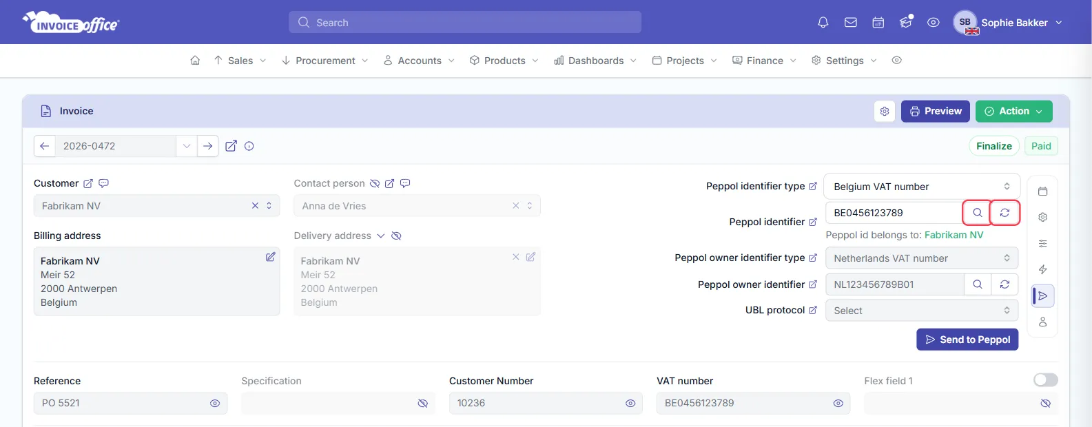Image resolution: width=1092 pixels, height=427 pixels.
Task: Enable the Flex field 1 switch
Action: click(1046, 380)
